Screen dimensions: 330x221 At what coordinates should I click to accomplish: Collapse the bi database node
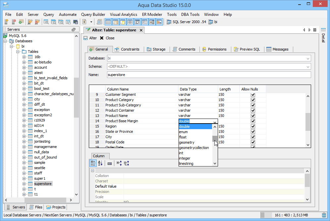click(12, 46)
